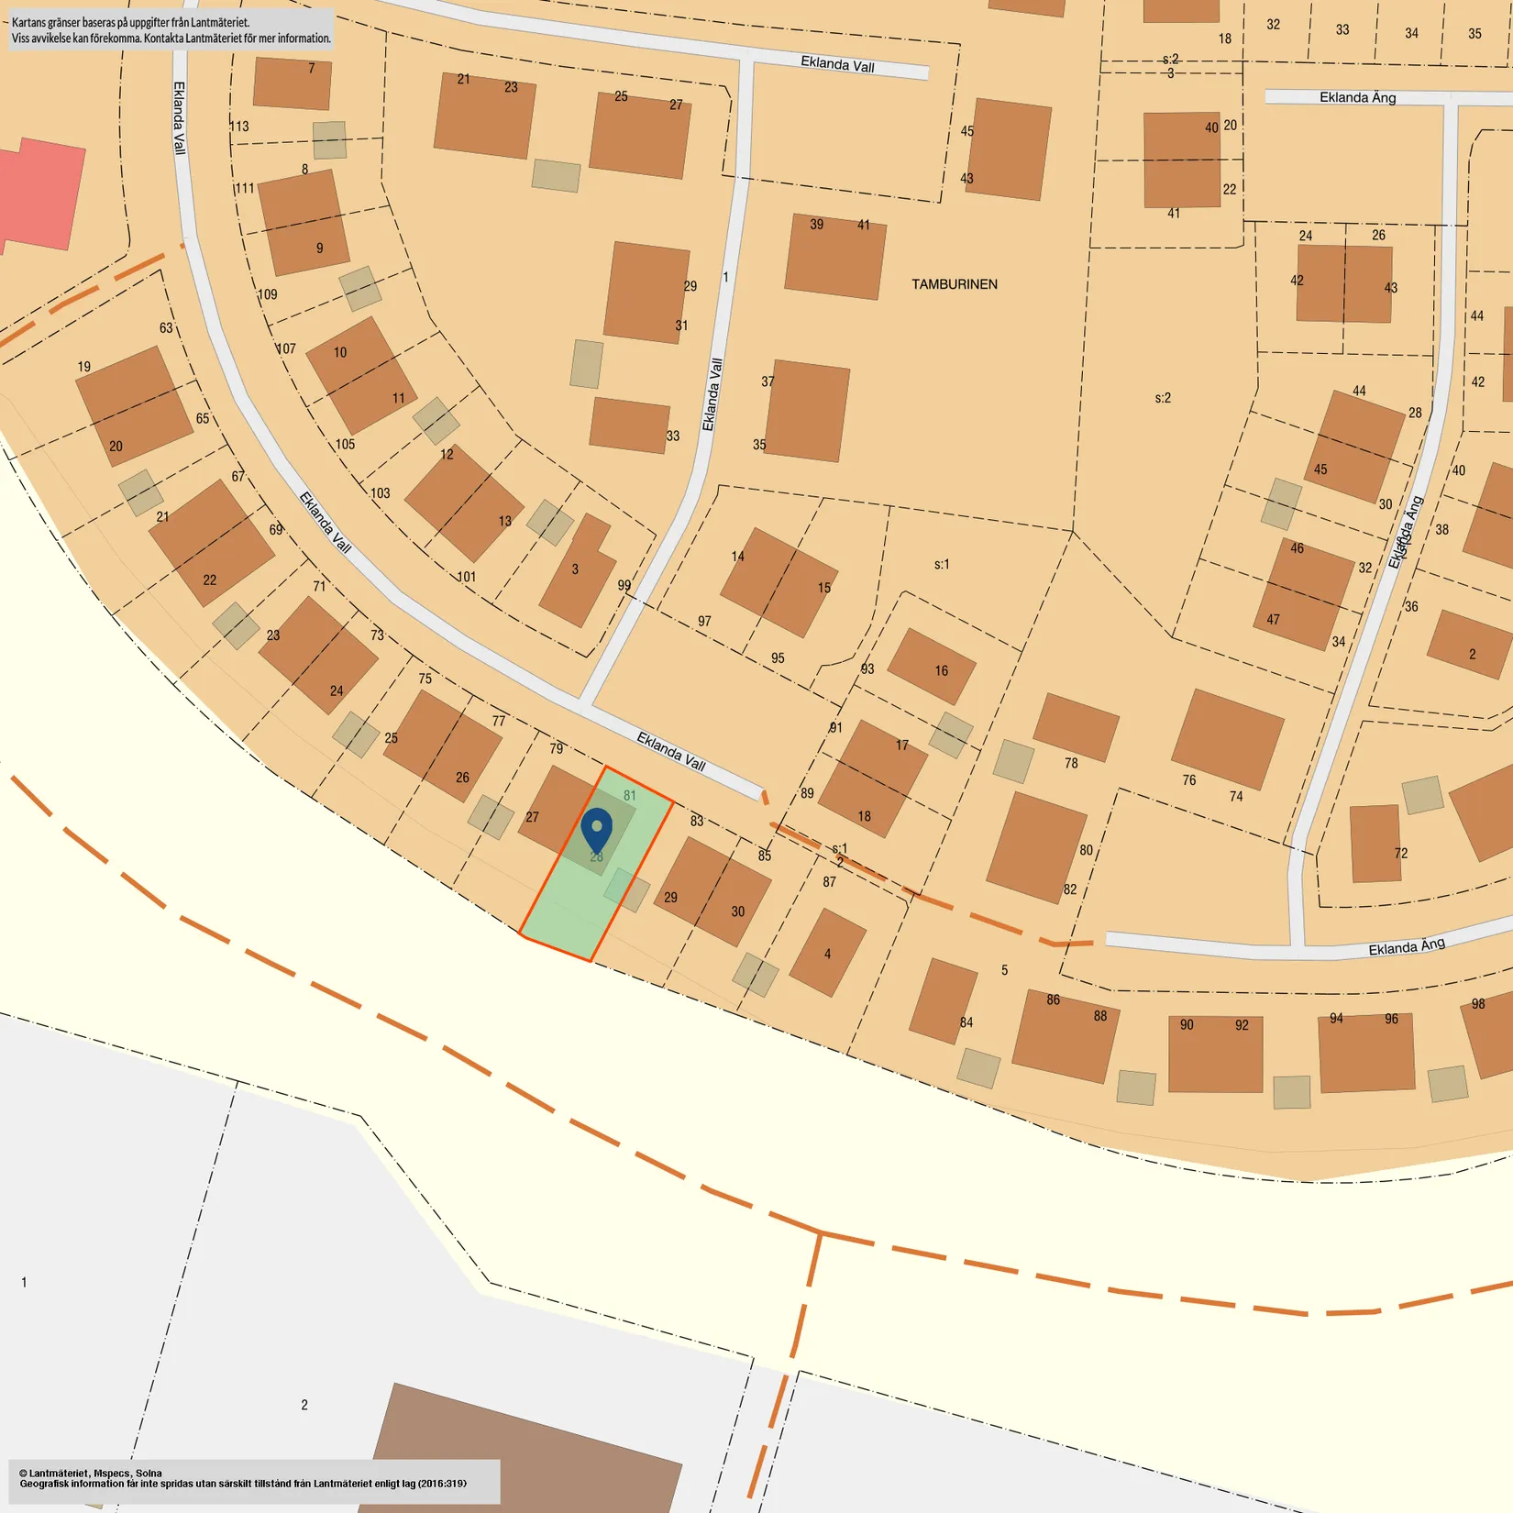Click the house labeled 94 and 96

1366,1053
